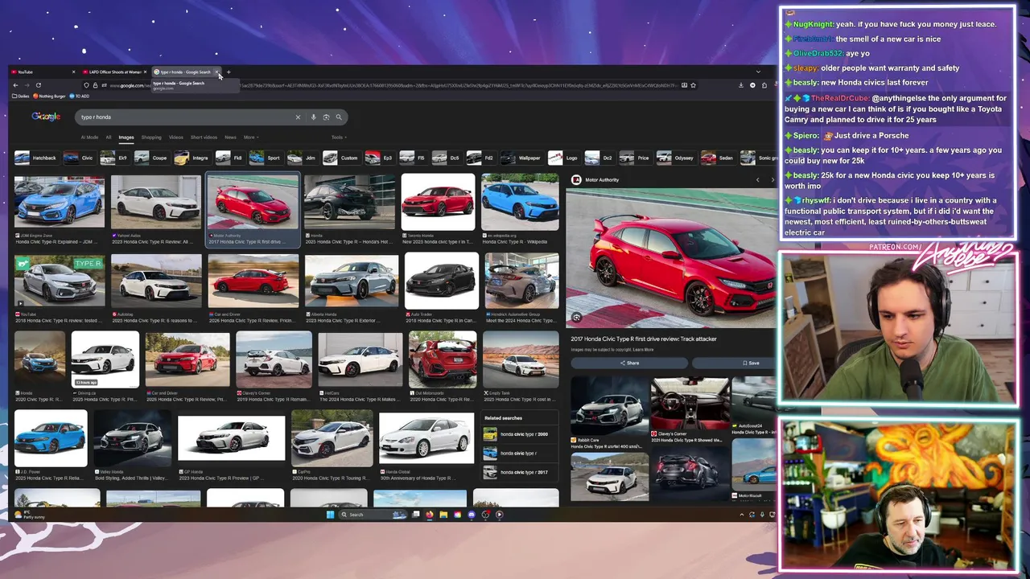The image size is (1030, 579).
Task: Filter images by Logo chip
Action: 564,158
